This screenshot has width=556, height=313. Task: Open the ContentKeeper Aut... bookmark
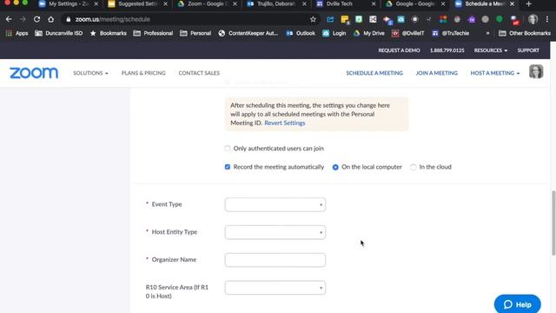[248, 33]
